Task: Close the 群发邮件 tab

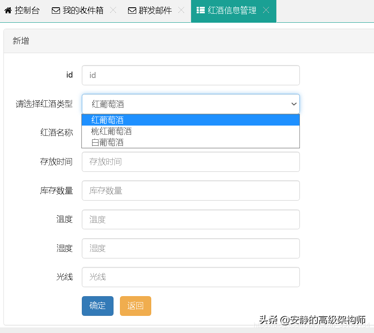Action: [x=181, y=10]
